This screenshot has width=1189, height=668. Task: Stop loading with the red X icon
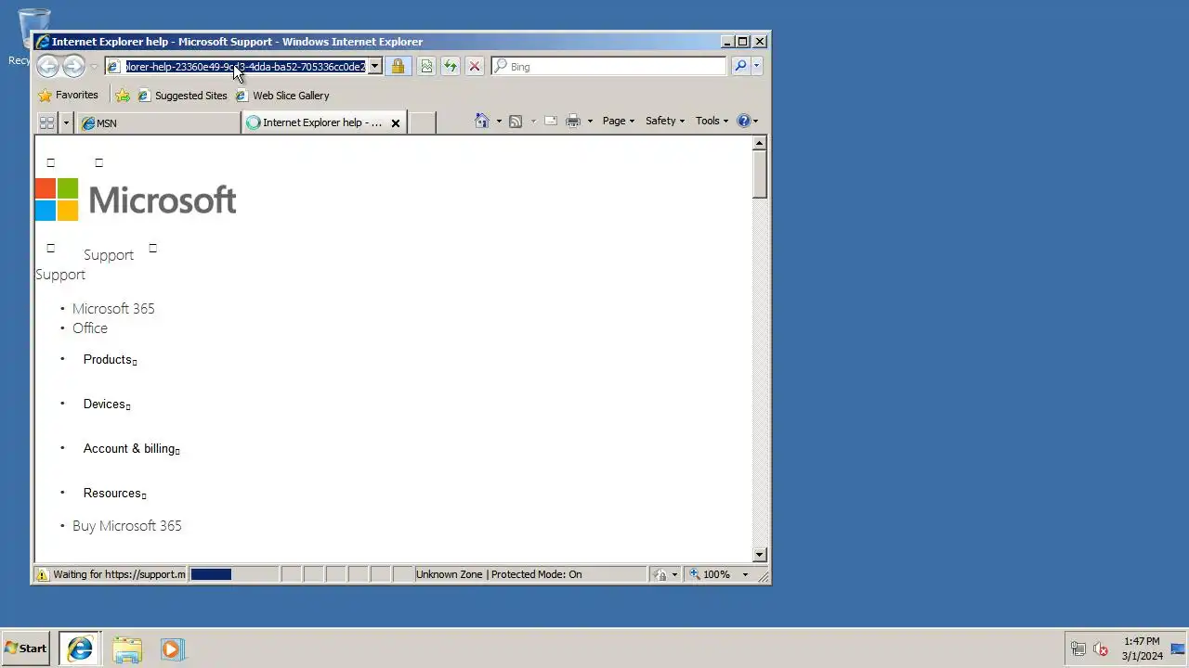pos(475,66)
